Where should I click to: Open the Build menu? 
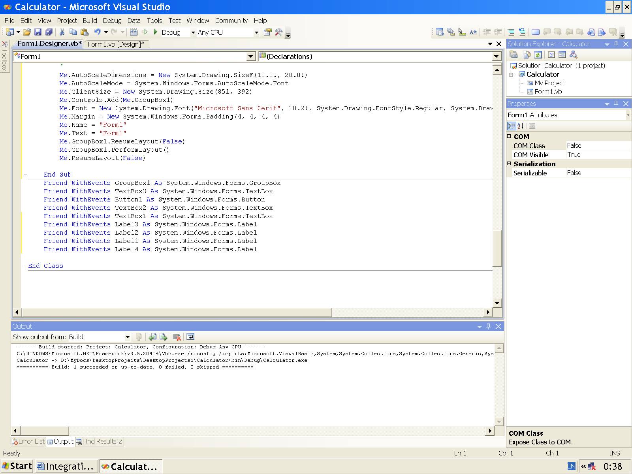[x=90, y=21]
